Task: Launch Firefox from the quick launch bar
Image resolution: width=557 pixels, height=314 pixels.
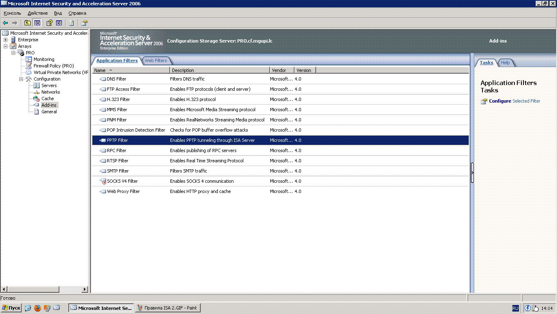Action: pos(38,308)
